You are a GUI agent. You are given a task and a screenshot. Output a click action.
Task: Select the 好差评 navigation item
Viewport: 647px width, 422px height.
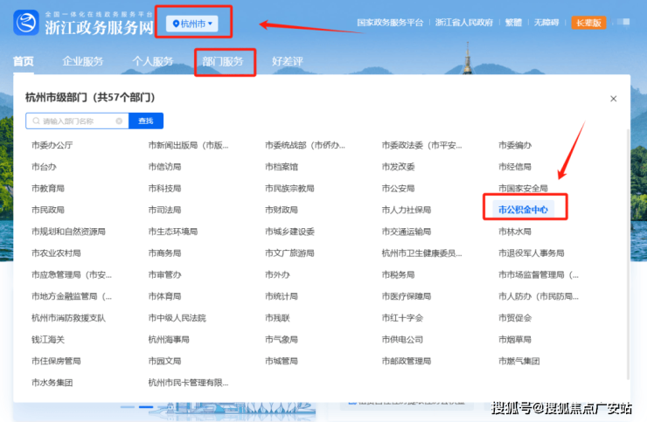pyautogui.click(x=287, y=61)
